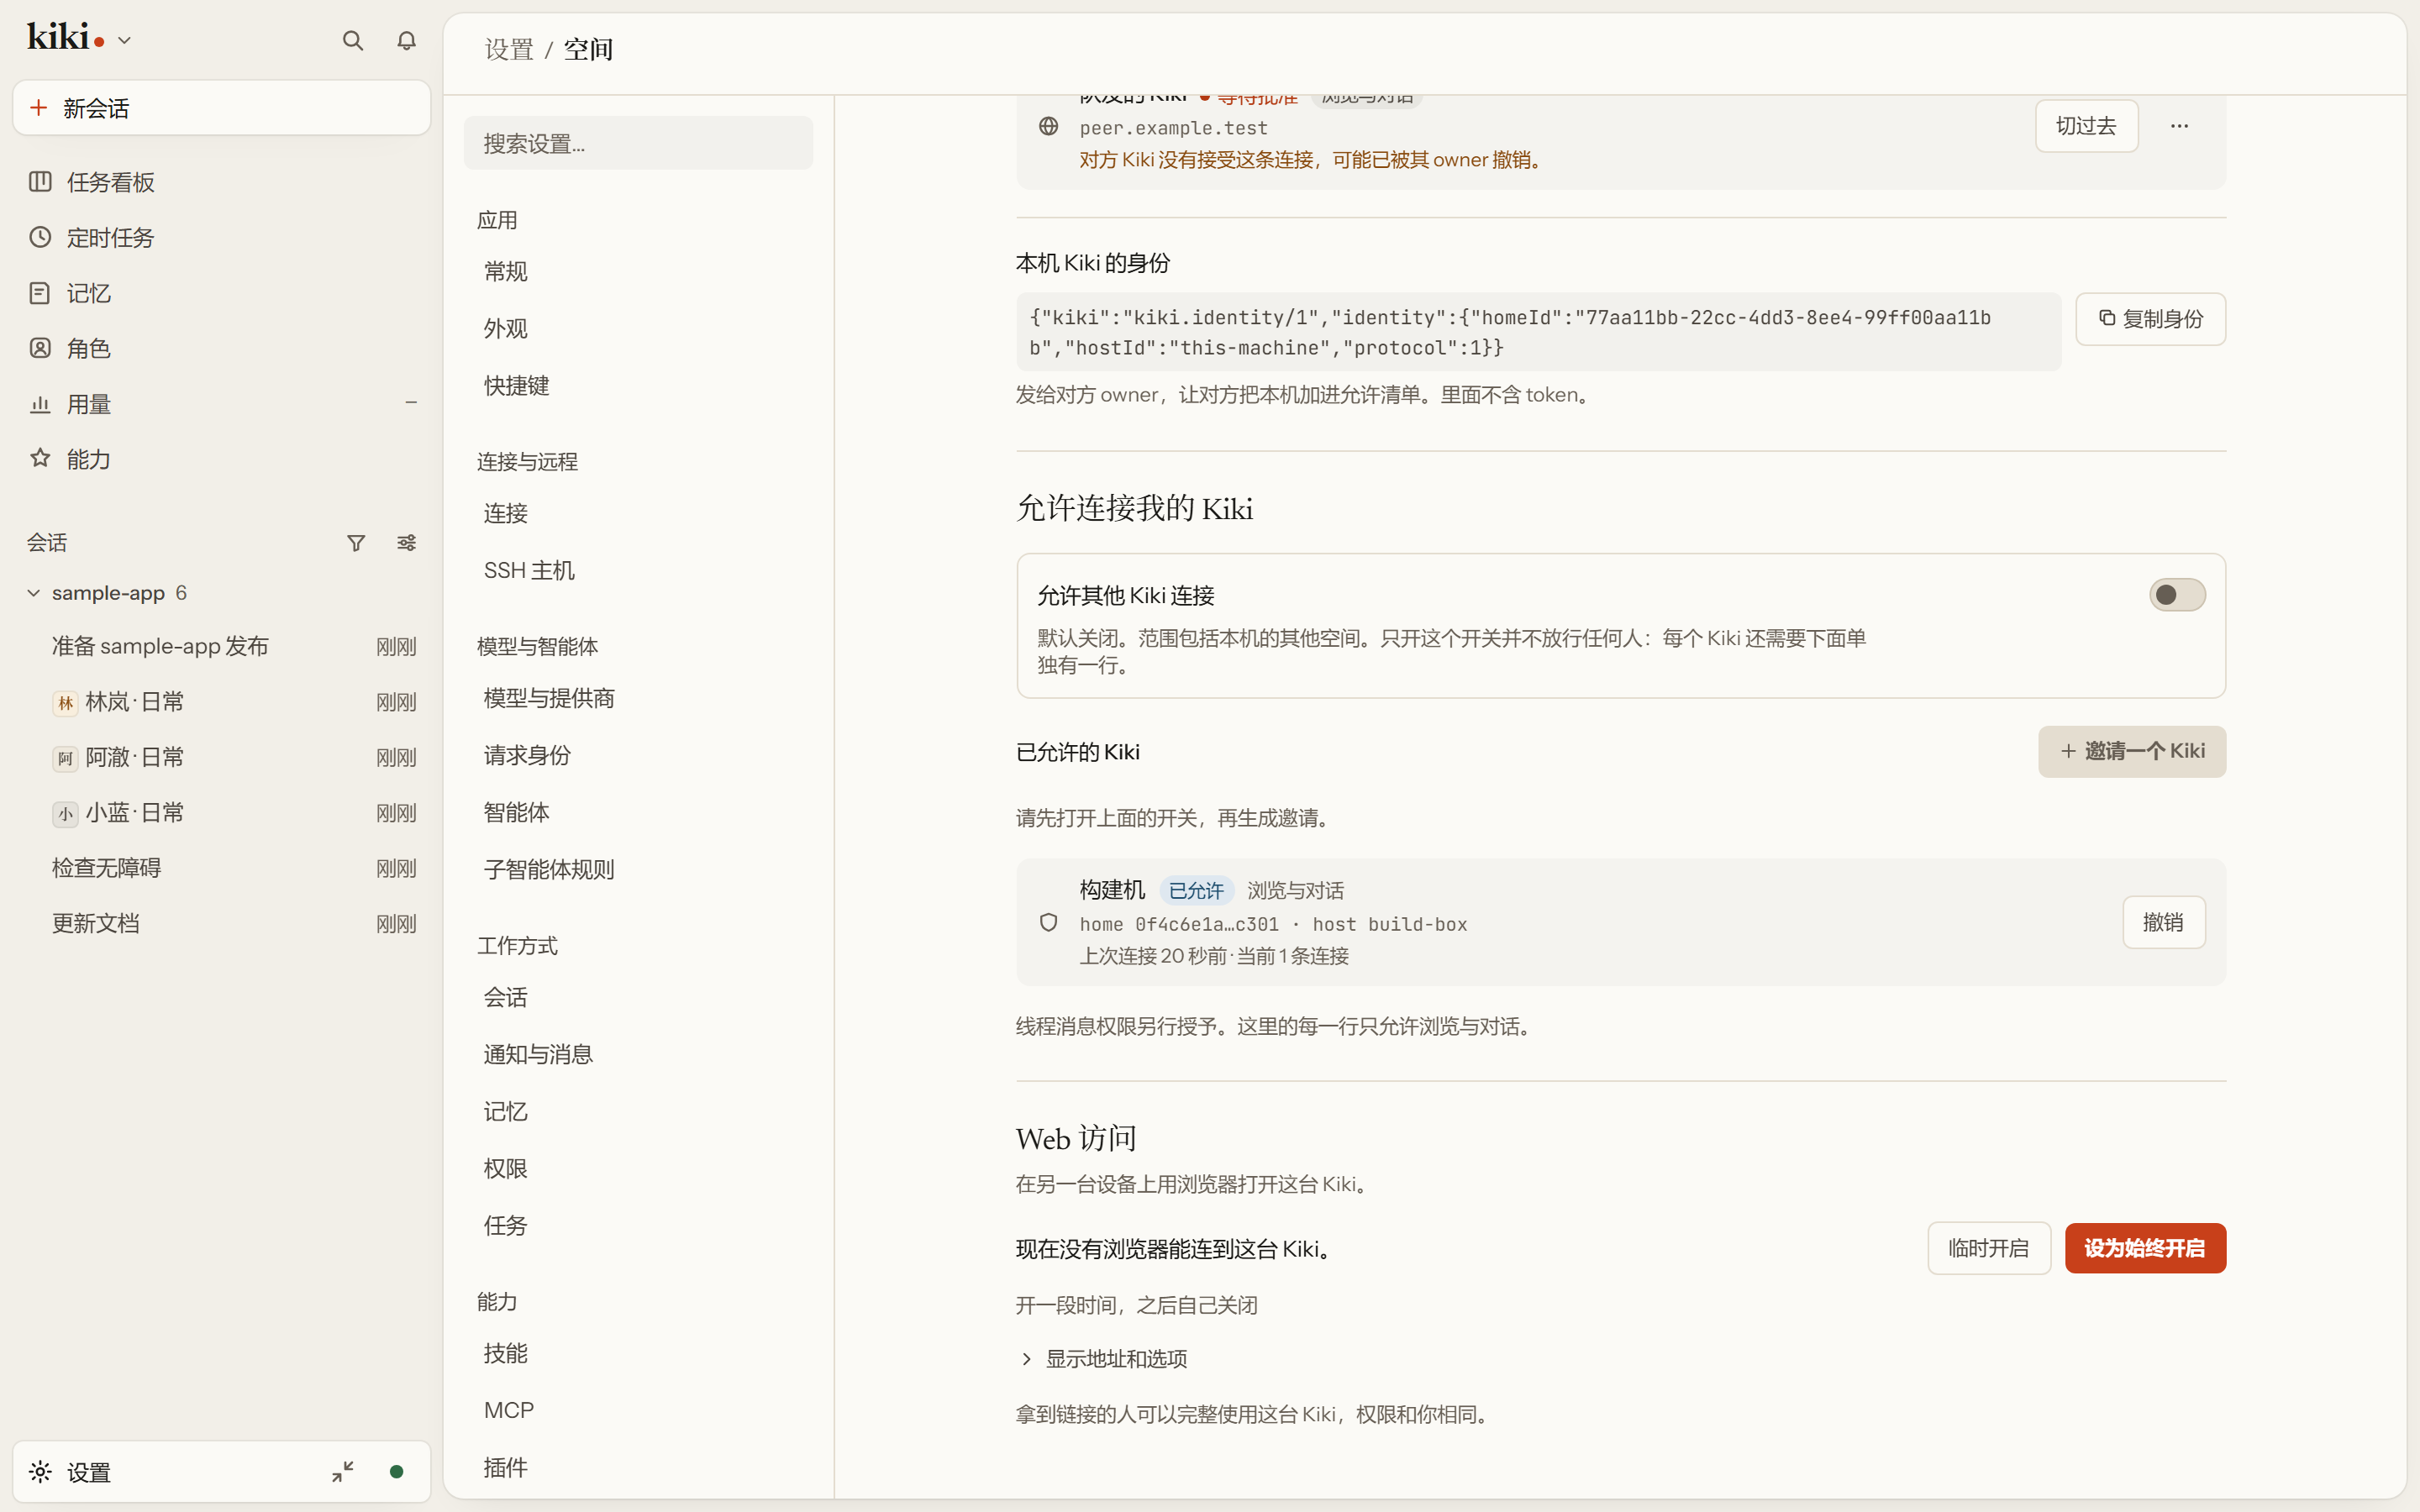Click the collapse arrows icon beside 设置
This screenshot has height=1512, width=2420.
tap(343, 1471)
